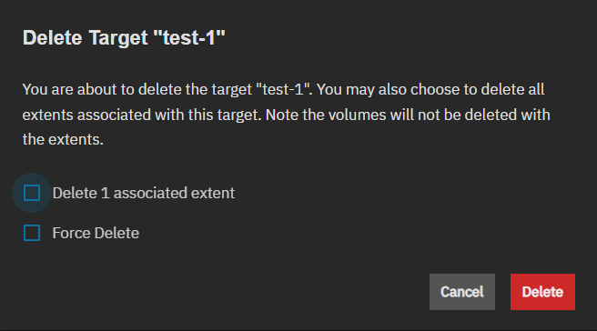
Task: Click the final line "the extents."
Action: coord(63,140)
